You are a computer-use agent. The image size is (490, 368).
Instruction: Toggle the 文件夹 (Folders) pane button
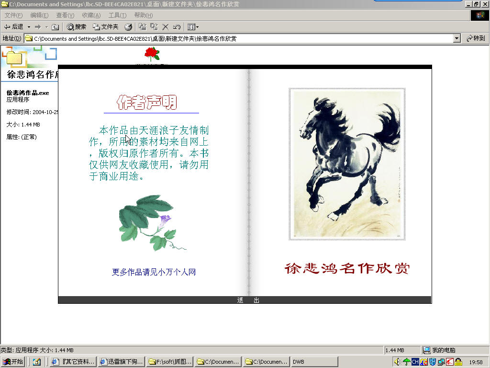pos(106,27)
